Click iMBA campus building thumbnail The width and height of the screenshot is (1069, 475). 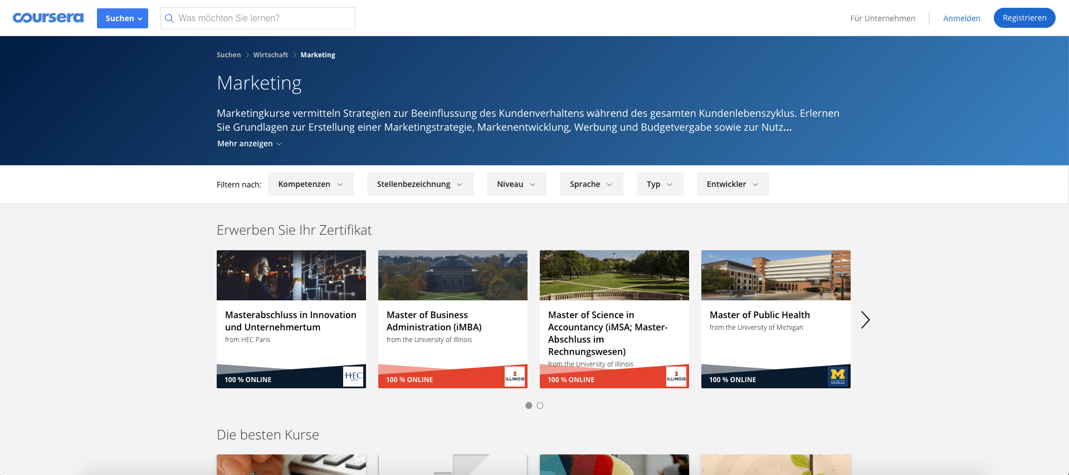[453, 275]
